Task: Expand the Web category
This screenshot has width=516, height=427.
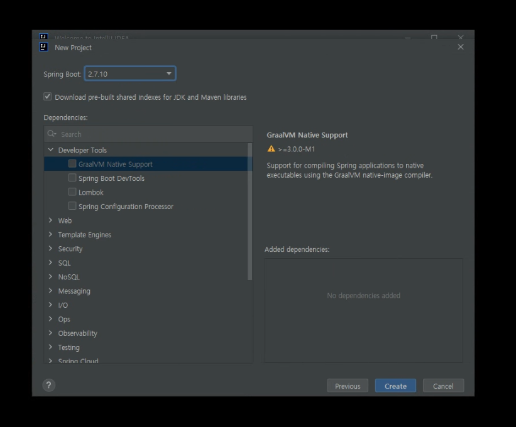Action: pos(50,220)
